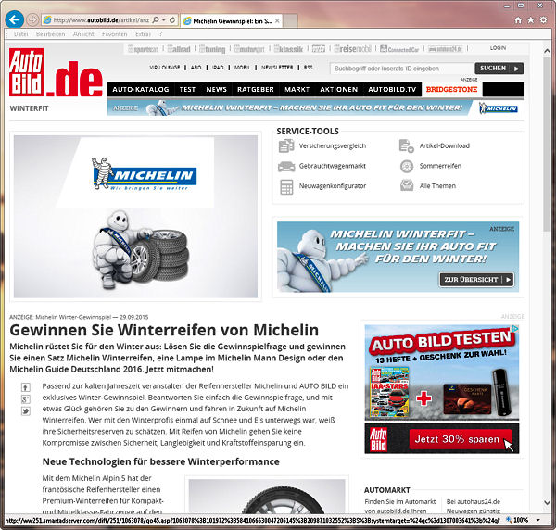Image resolution: width=556 pixels, height=530 pixels.
Task: Open the Ansicht menu
Action: (83, 34)
